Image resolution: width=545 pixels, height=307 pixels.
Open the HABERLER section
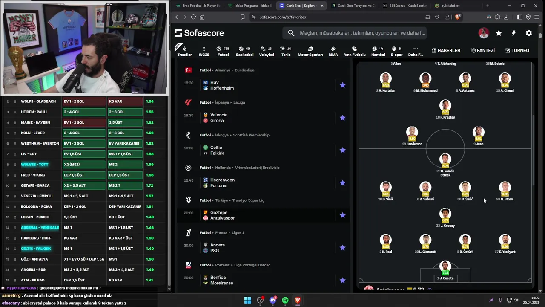pyautogui.click(x=446, y=50)
